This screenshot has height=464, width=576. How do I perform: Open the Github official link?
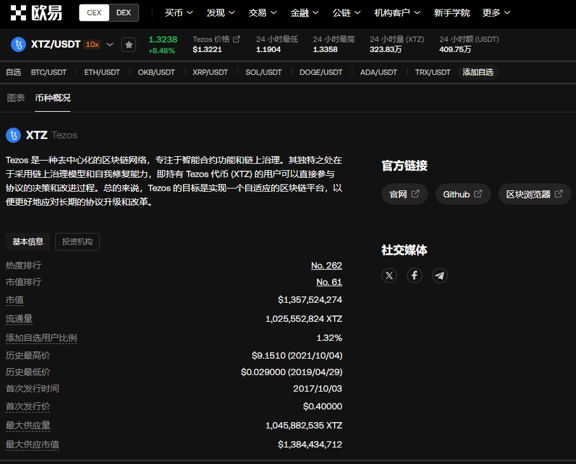pyautogui.click(x=462, y=194)
